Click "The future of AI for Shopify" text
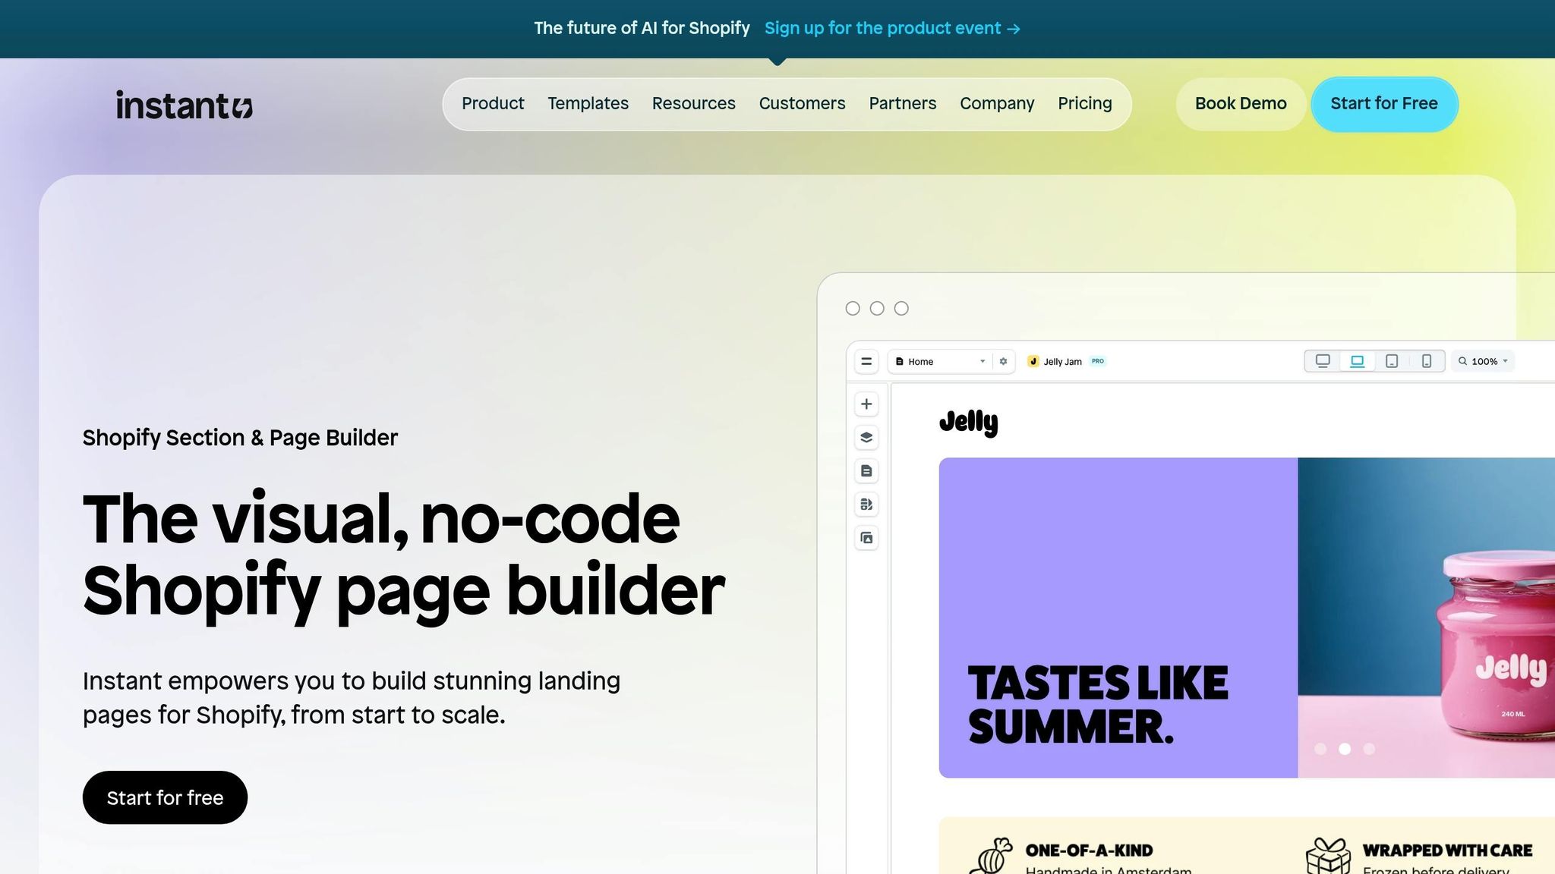The image size is (1555, 874). 642,28
